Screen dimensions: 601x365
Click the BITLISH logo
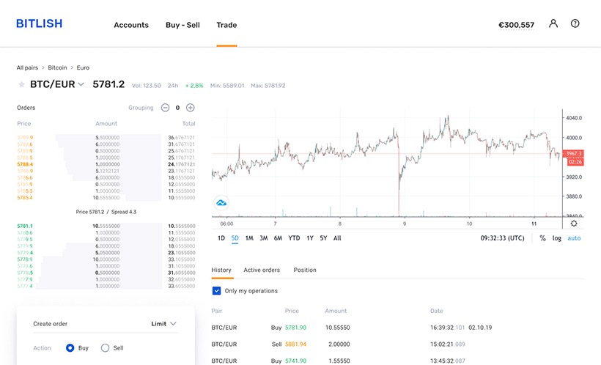pos(40,24)
